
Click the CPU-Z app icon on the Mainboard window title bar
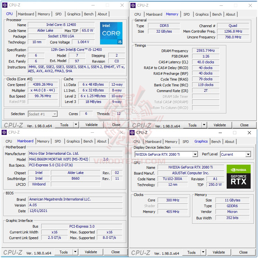coord(4,132)
